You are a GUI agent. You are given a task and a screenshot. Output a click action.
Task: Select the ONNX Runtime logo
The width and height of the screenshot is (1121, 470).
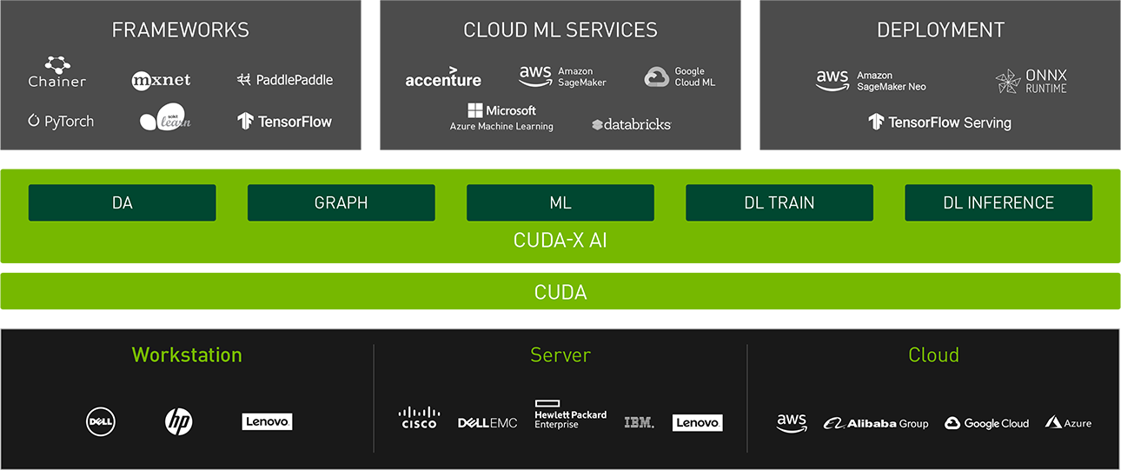(x=1031, y=82)
